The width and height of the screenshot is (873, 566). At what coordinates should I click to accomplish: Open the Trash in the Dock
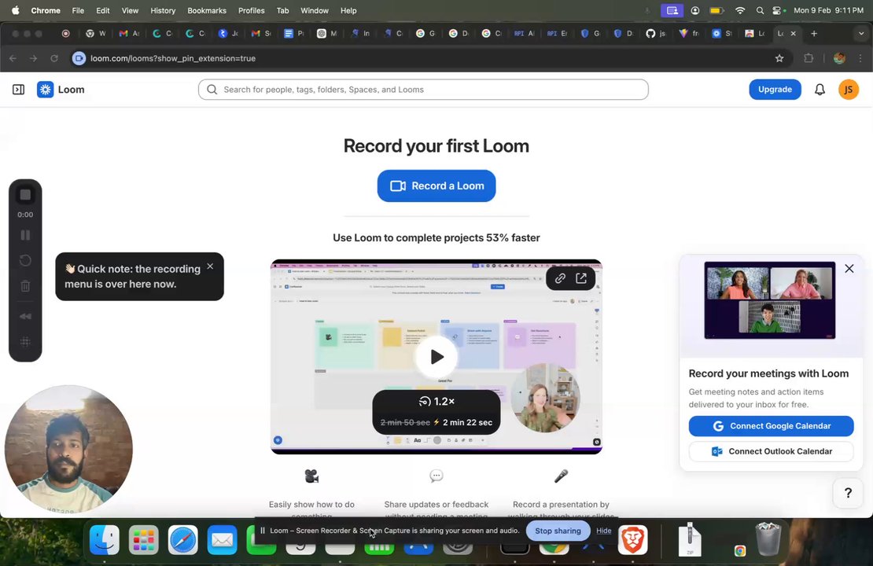coord(768,538)
